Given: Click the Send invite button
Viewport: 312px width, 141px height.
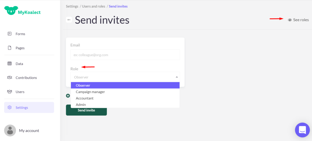Looking at the screenshot, I should click(86, 110).
